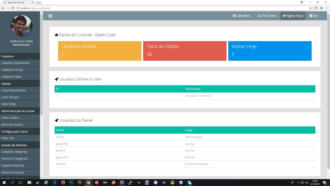Open Gerenciar Notícias in sidebar
Image resolution: width=330 pixels, height=186 pixels.
(13, 172)
